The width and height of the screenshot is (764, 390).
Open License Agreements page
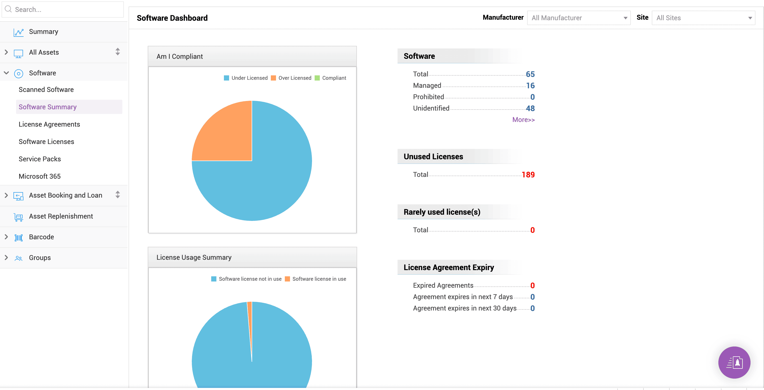click(49, 124)
